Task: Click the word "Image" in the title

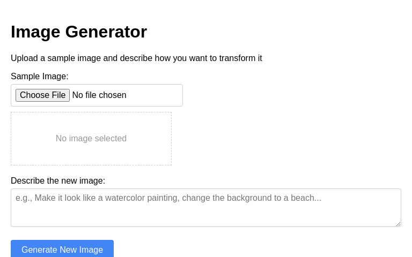Action: 35,32
